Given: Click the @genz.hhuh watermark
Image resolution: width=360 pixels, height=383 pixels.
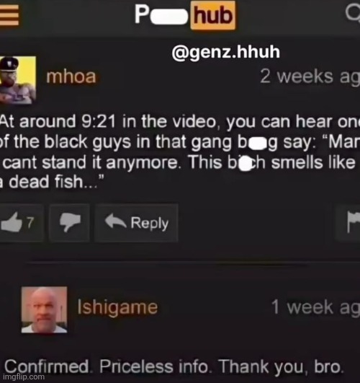Looking at the screenshot, I should [x=225, y=52].
